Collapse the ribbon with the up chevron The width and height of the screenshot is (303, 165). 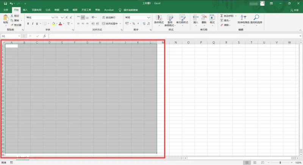click(x=300, y=30)
